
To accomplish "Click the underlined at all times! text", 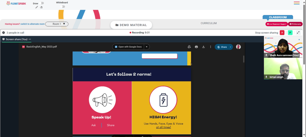I will (x=163, y=127).
